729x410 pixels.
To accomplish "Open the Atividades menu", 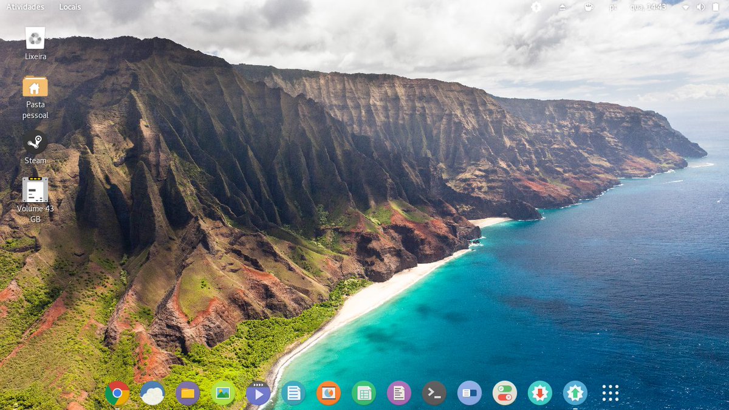I will pyautogui.click(x=25, y=7).
